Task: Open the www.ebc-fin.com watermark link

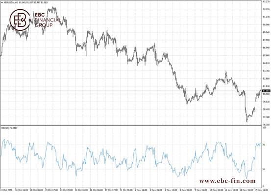Action: click(x=227, y=181)
